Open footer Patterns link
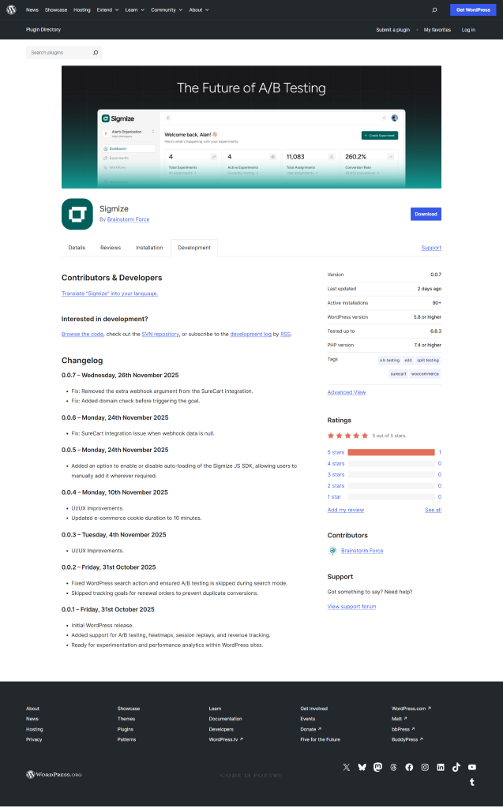Screen dimensions: 503x808 pos(126,739)
